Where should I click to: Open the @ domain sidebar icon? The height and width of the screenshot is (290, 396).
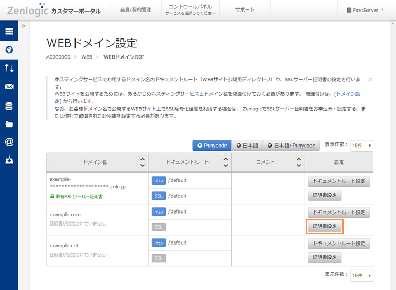9,142
